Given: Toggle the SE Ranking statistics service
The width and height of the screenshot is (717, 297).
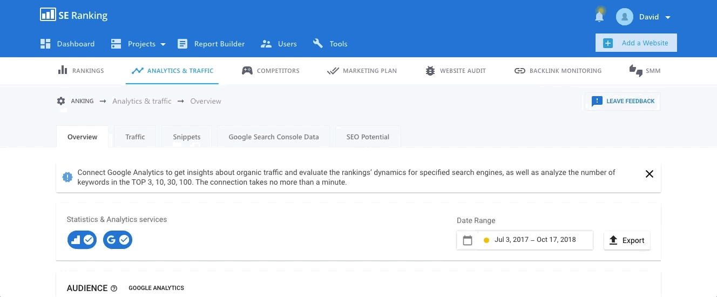Looking at the screenshot, I should click(x=82, y=240).
